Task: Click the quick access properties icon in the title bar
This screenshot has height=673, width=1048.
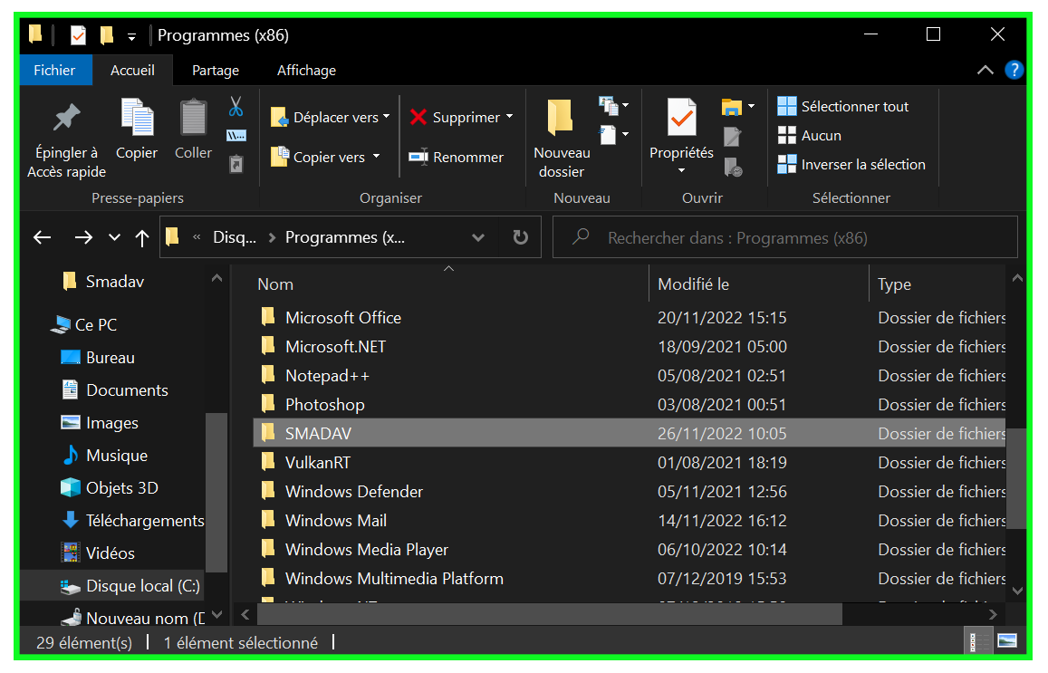Action: [x=78, y=34]
